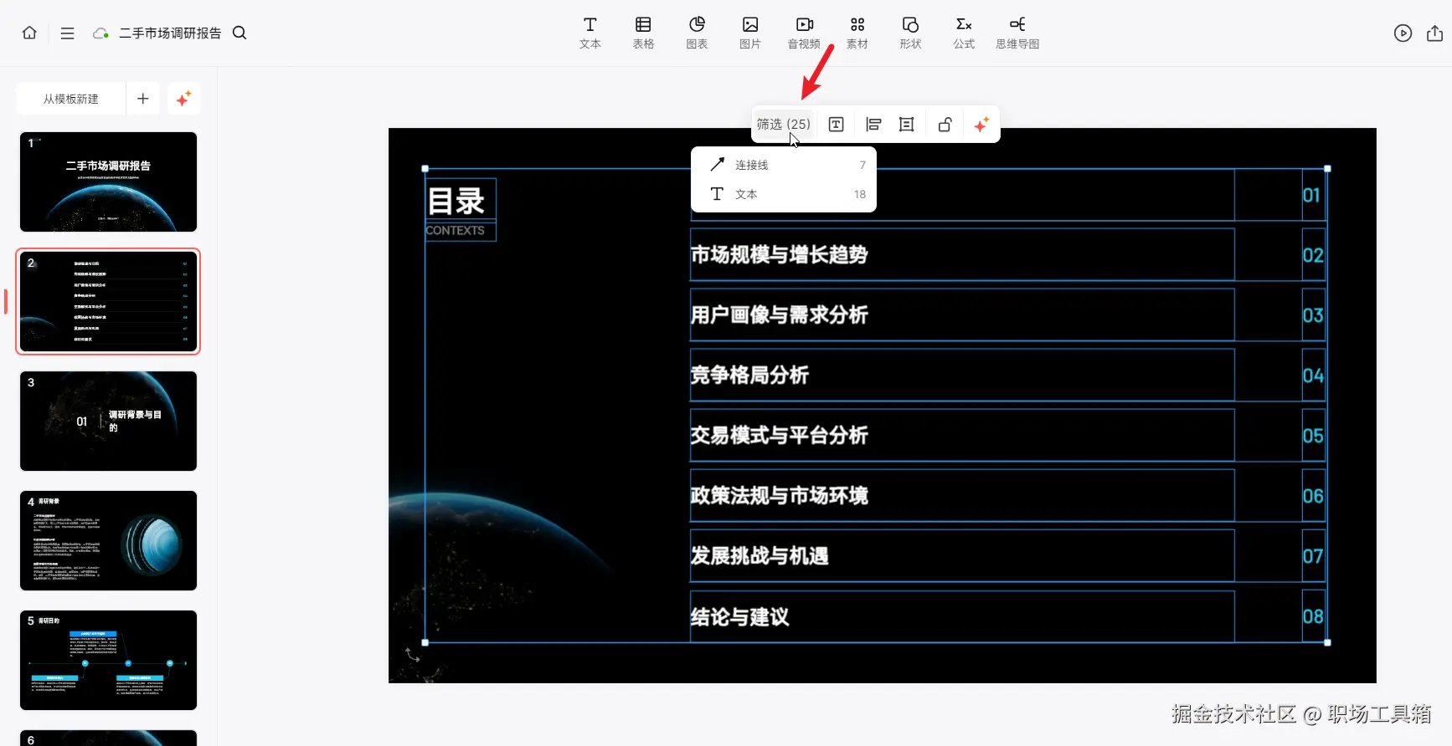Click the number 04 on the slide
1452x746 pixels.
[x=1313, y=376]
